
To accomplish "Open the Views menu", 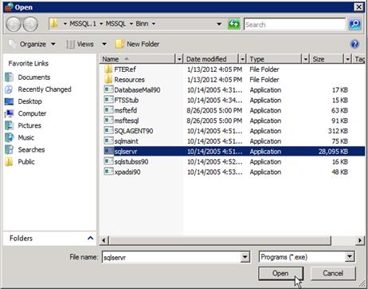I will pyautogui.click(x=80, y=44).
